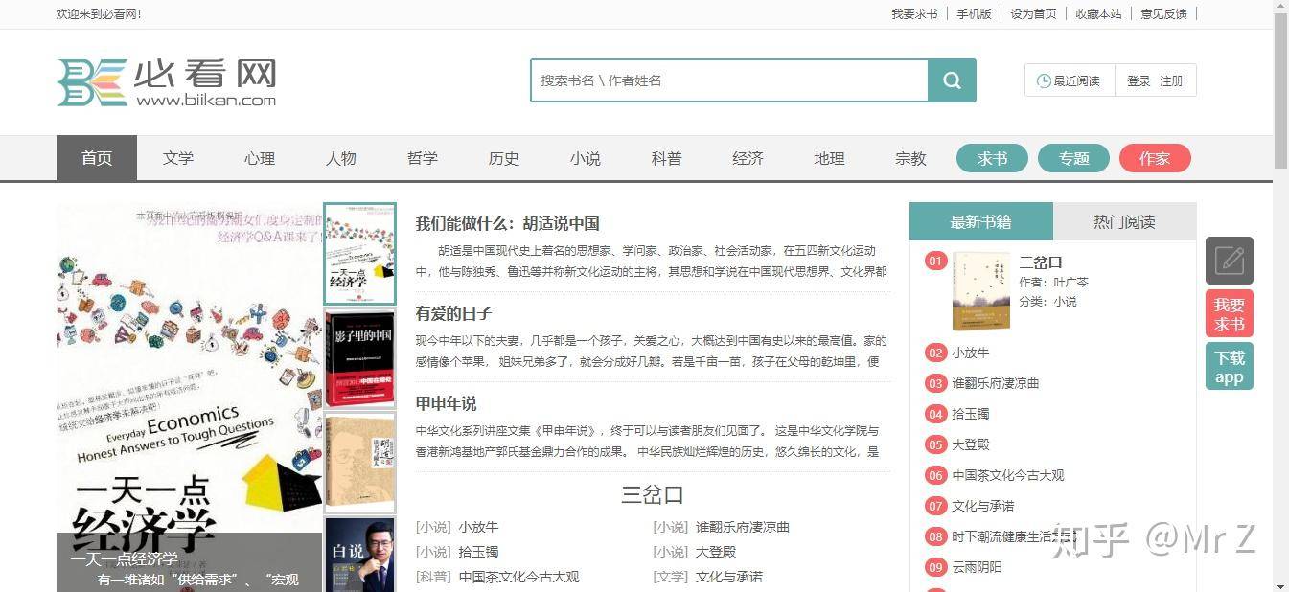Open 小放牛 in the center list

[478, 527]
